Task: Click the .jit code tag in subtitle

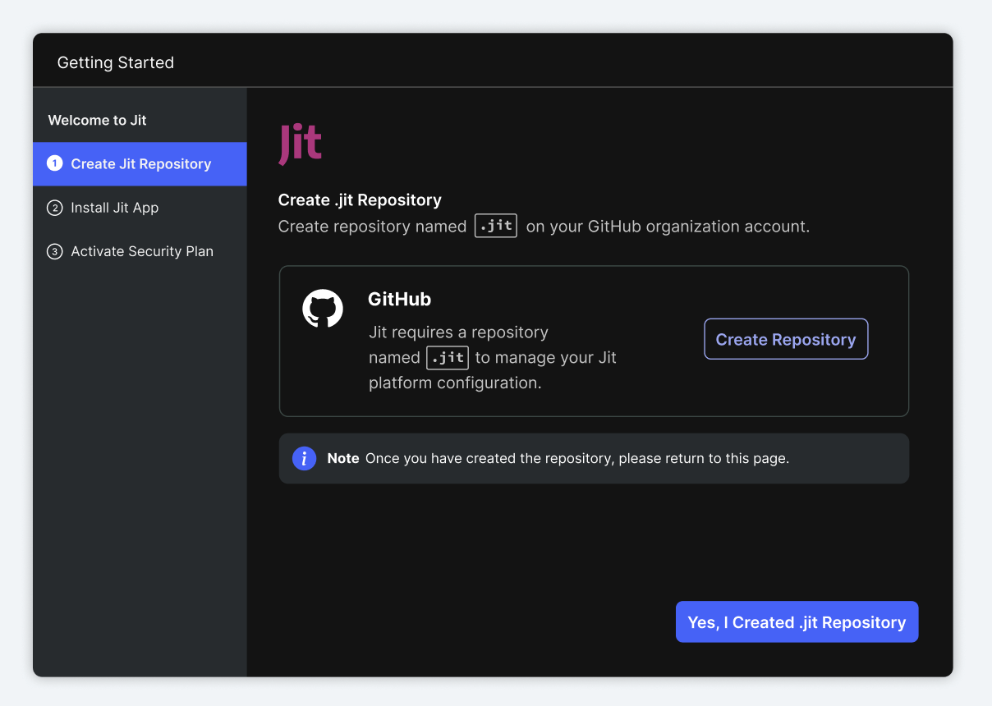Action: pos(496,226)
